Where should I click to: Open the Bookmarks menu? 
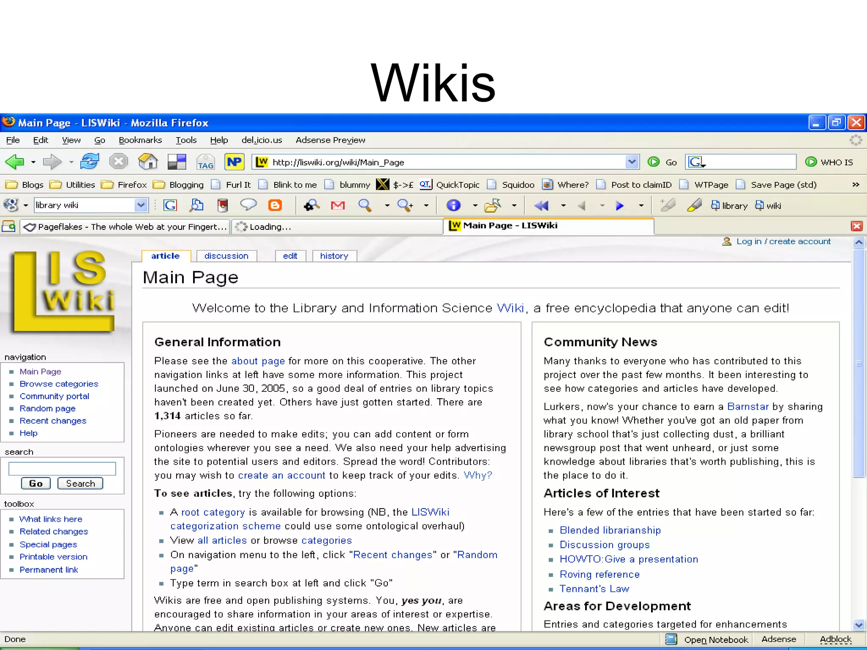tap(140, 140)
